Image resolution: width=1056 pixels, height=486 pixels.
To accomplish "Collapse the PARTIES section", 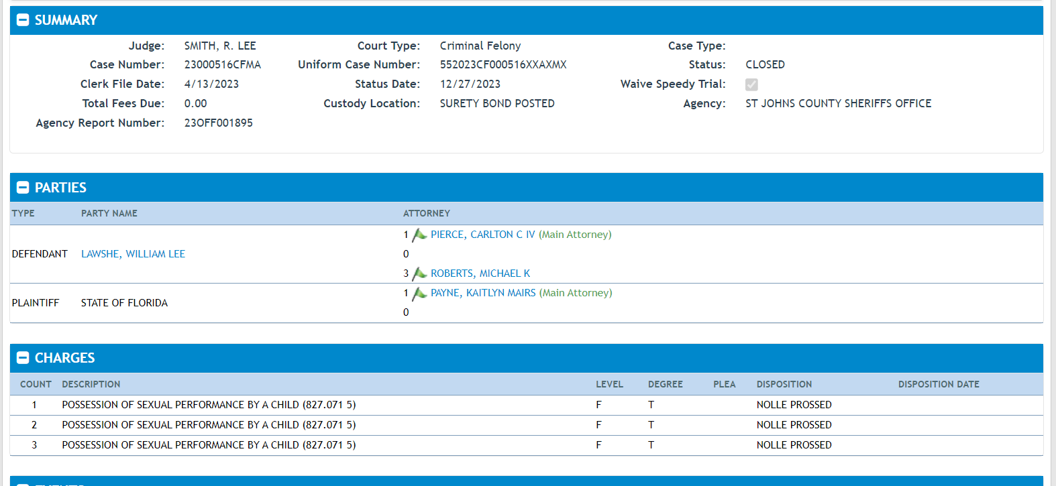I will [x=23, y=188].
